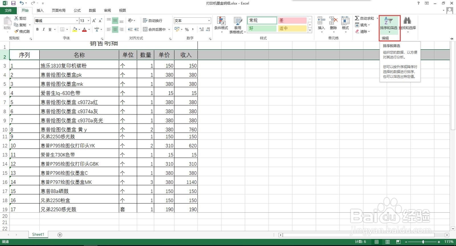Open the fill color dropdown arrow
The image size is (456, 246).
79,29
